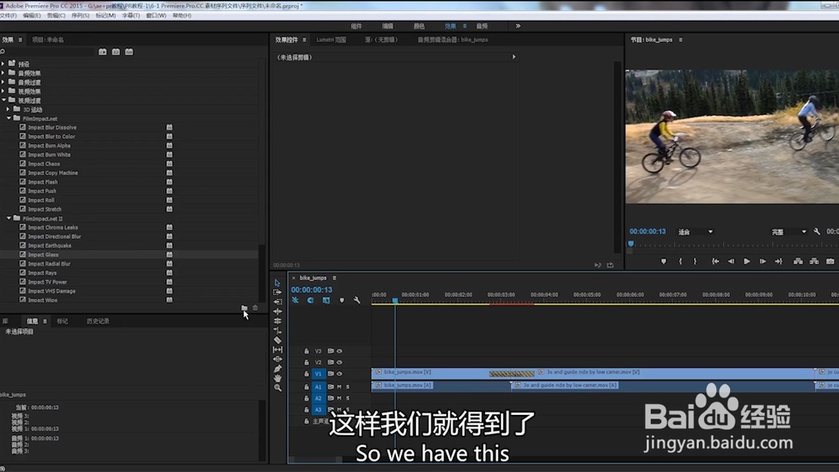Switch to the 音频 workspace
Screen dimensions: 839x472
click(482, 26)
